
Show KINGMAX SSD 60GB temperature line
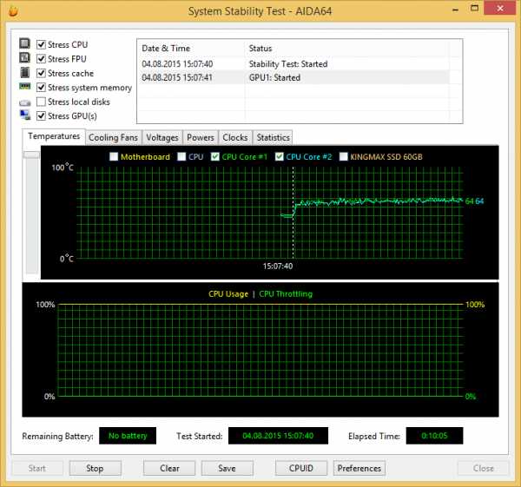click(343, 156)
